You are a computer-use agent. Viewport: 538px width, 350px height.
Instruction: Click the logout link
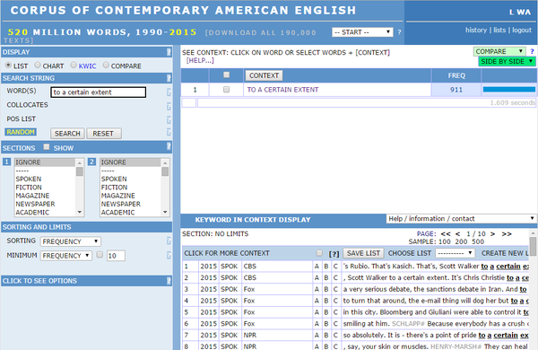click(522, 30)
